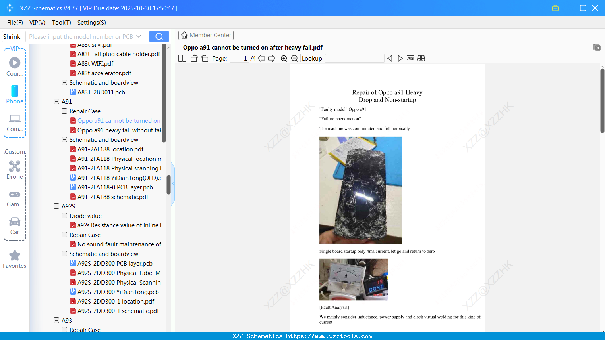Click the Member Center button

206,35
